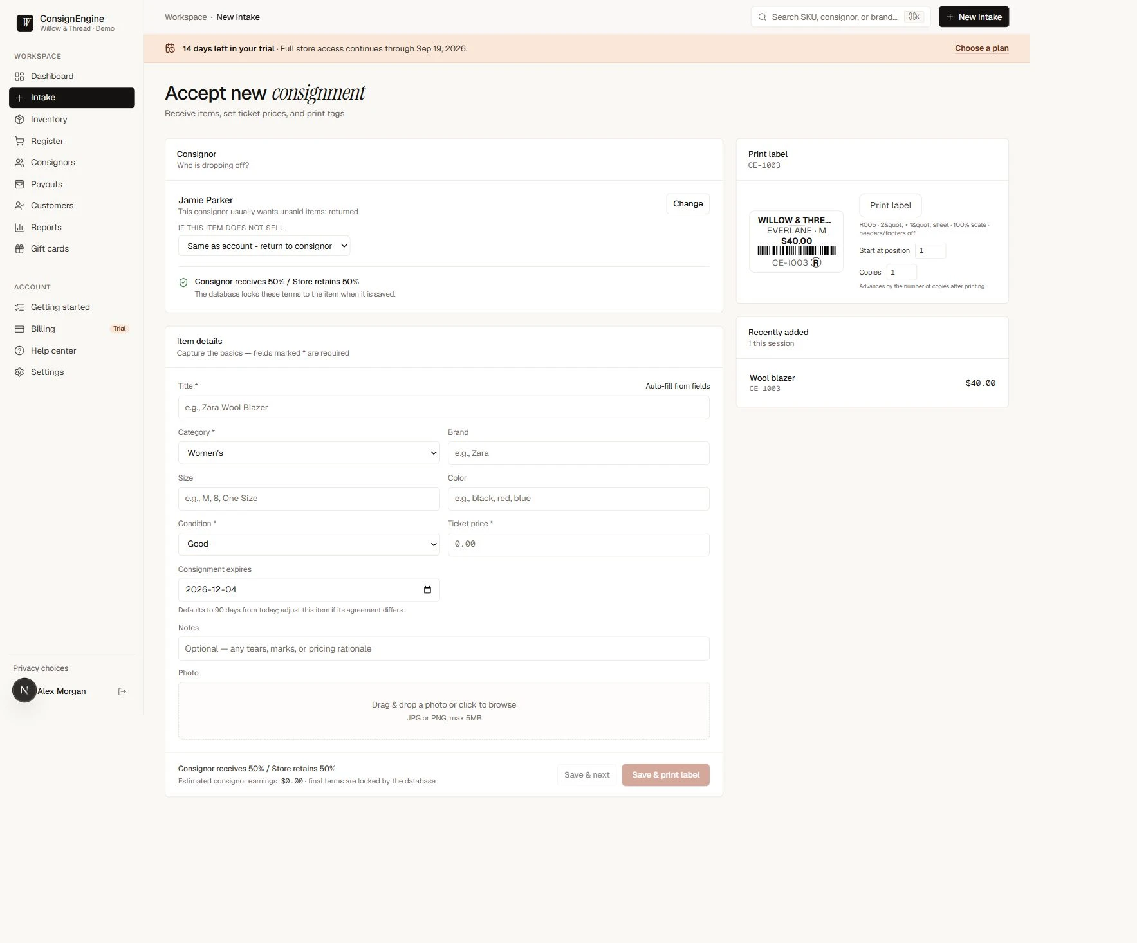Click the Gift cards icon

[x=19, y=249]
